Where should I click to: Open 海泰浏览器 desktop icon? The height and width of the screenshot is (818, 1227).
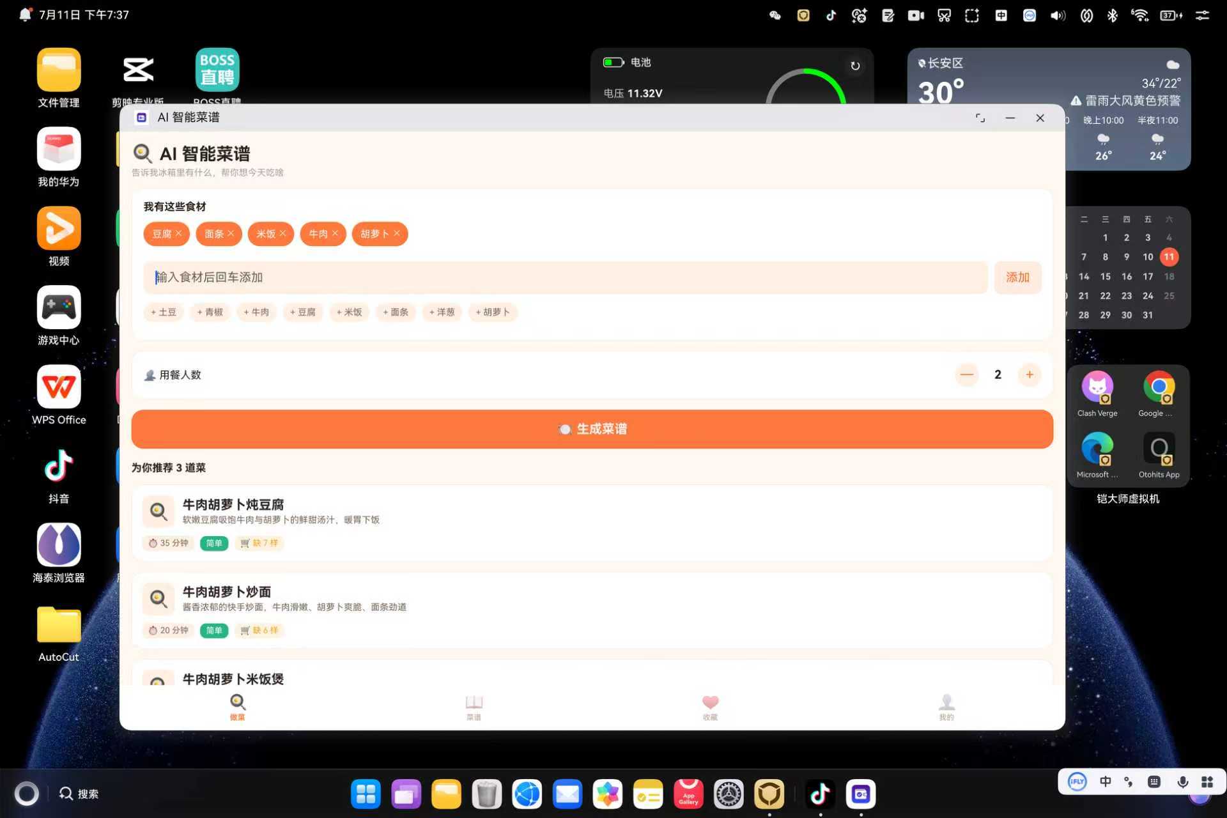click(59, 553)
